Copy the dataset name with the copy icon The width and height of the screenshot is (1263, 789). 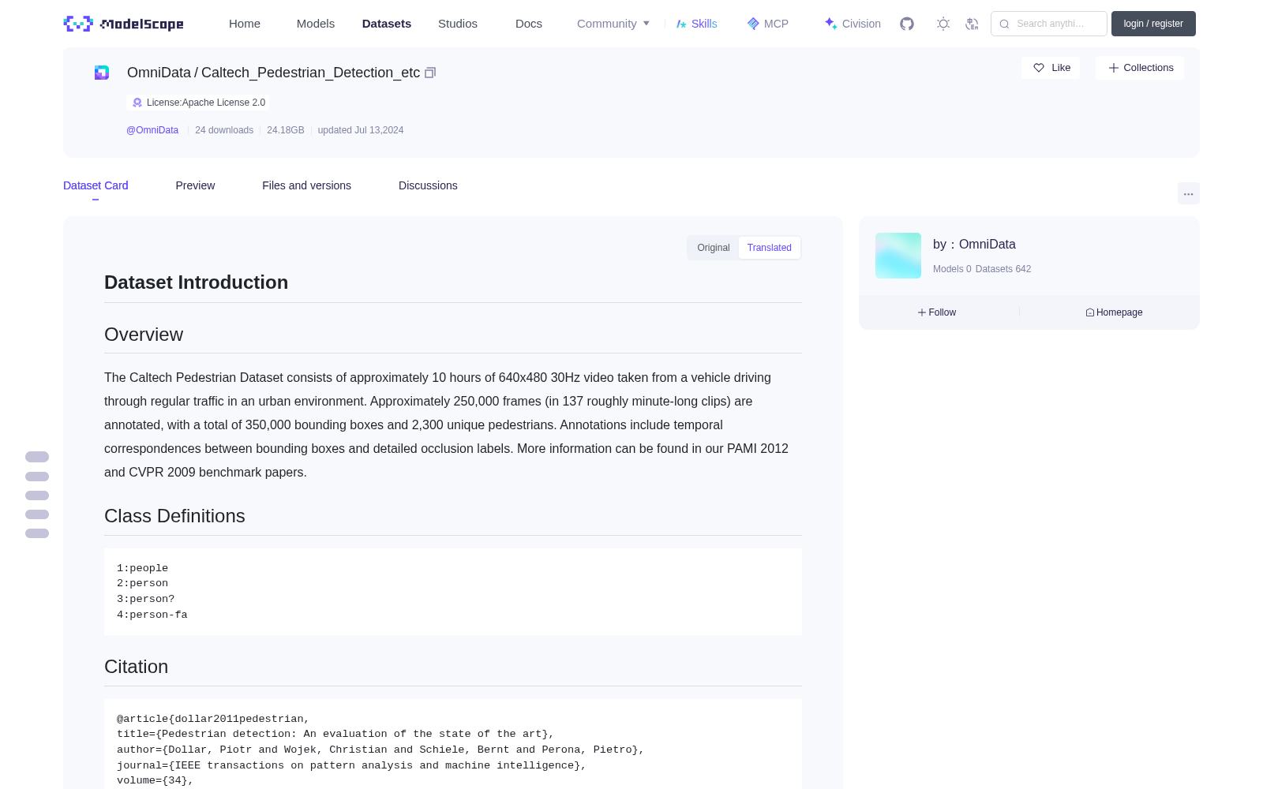coord(430,73)
